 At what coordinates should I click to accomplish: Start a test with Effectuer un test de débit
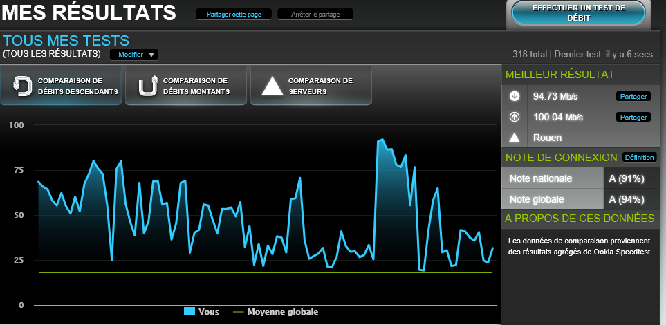click(578, 12)
